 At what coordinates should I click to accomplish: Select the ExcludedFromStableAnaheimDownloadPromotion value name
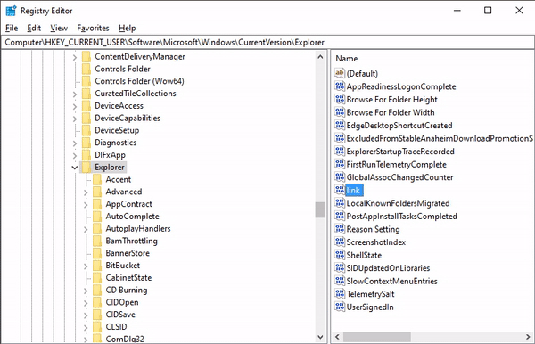440,138
